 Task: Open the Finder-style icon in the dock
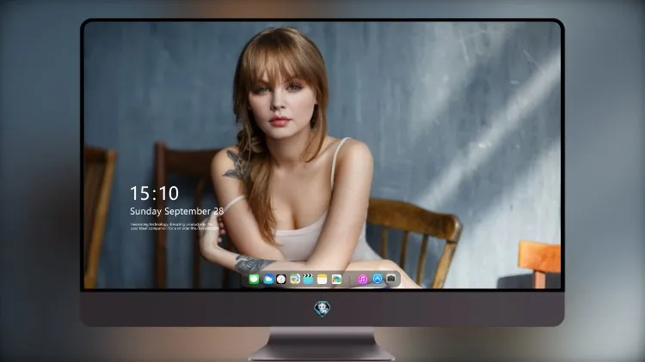tap(294, 279)
